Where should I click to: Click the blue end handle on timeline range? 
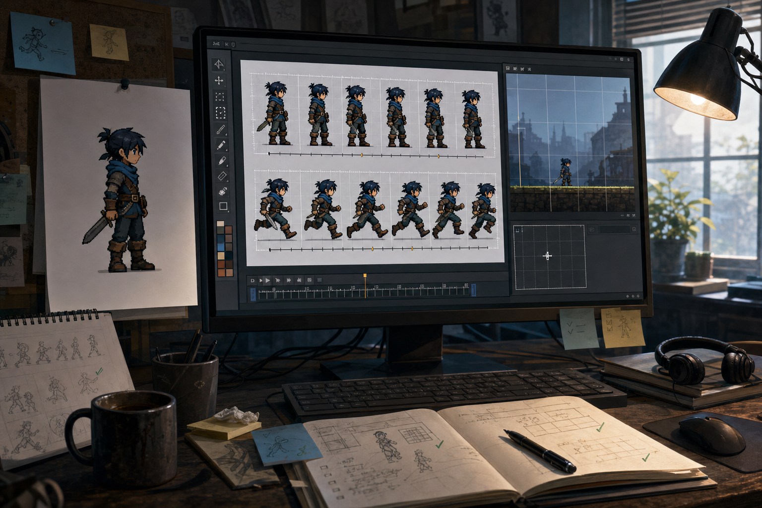[474, 290]
